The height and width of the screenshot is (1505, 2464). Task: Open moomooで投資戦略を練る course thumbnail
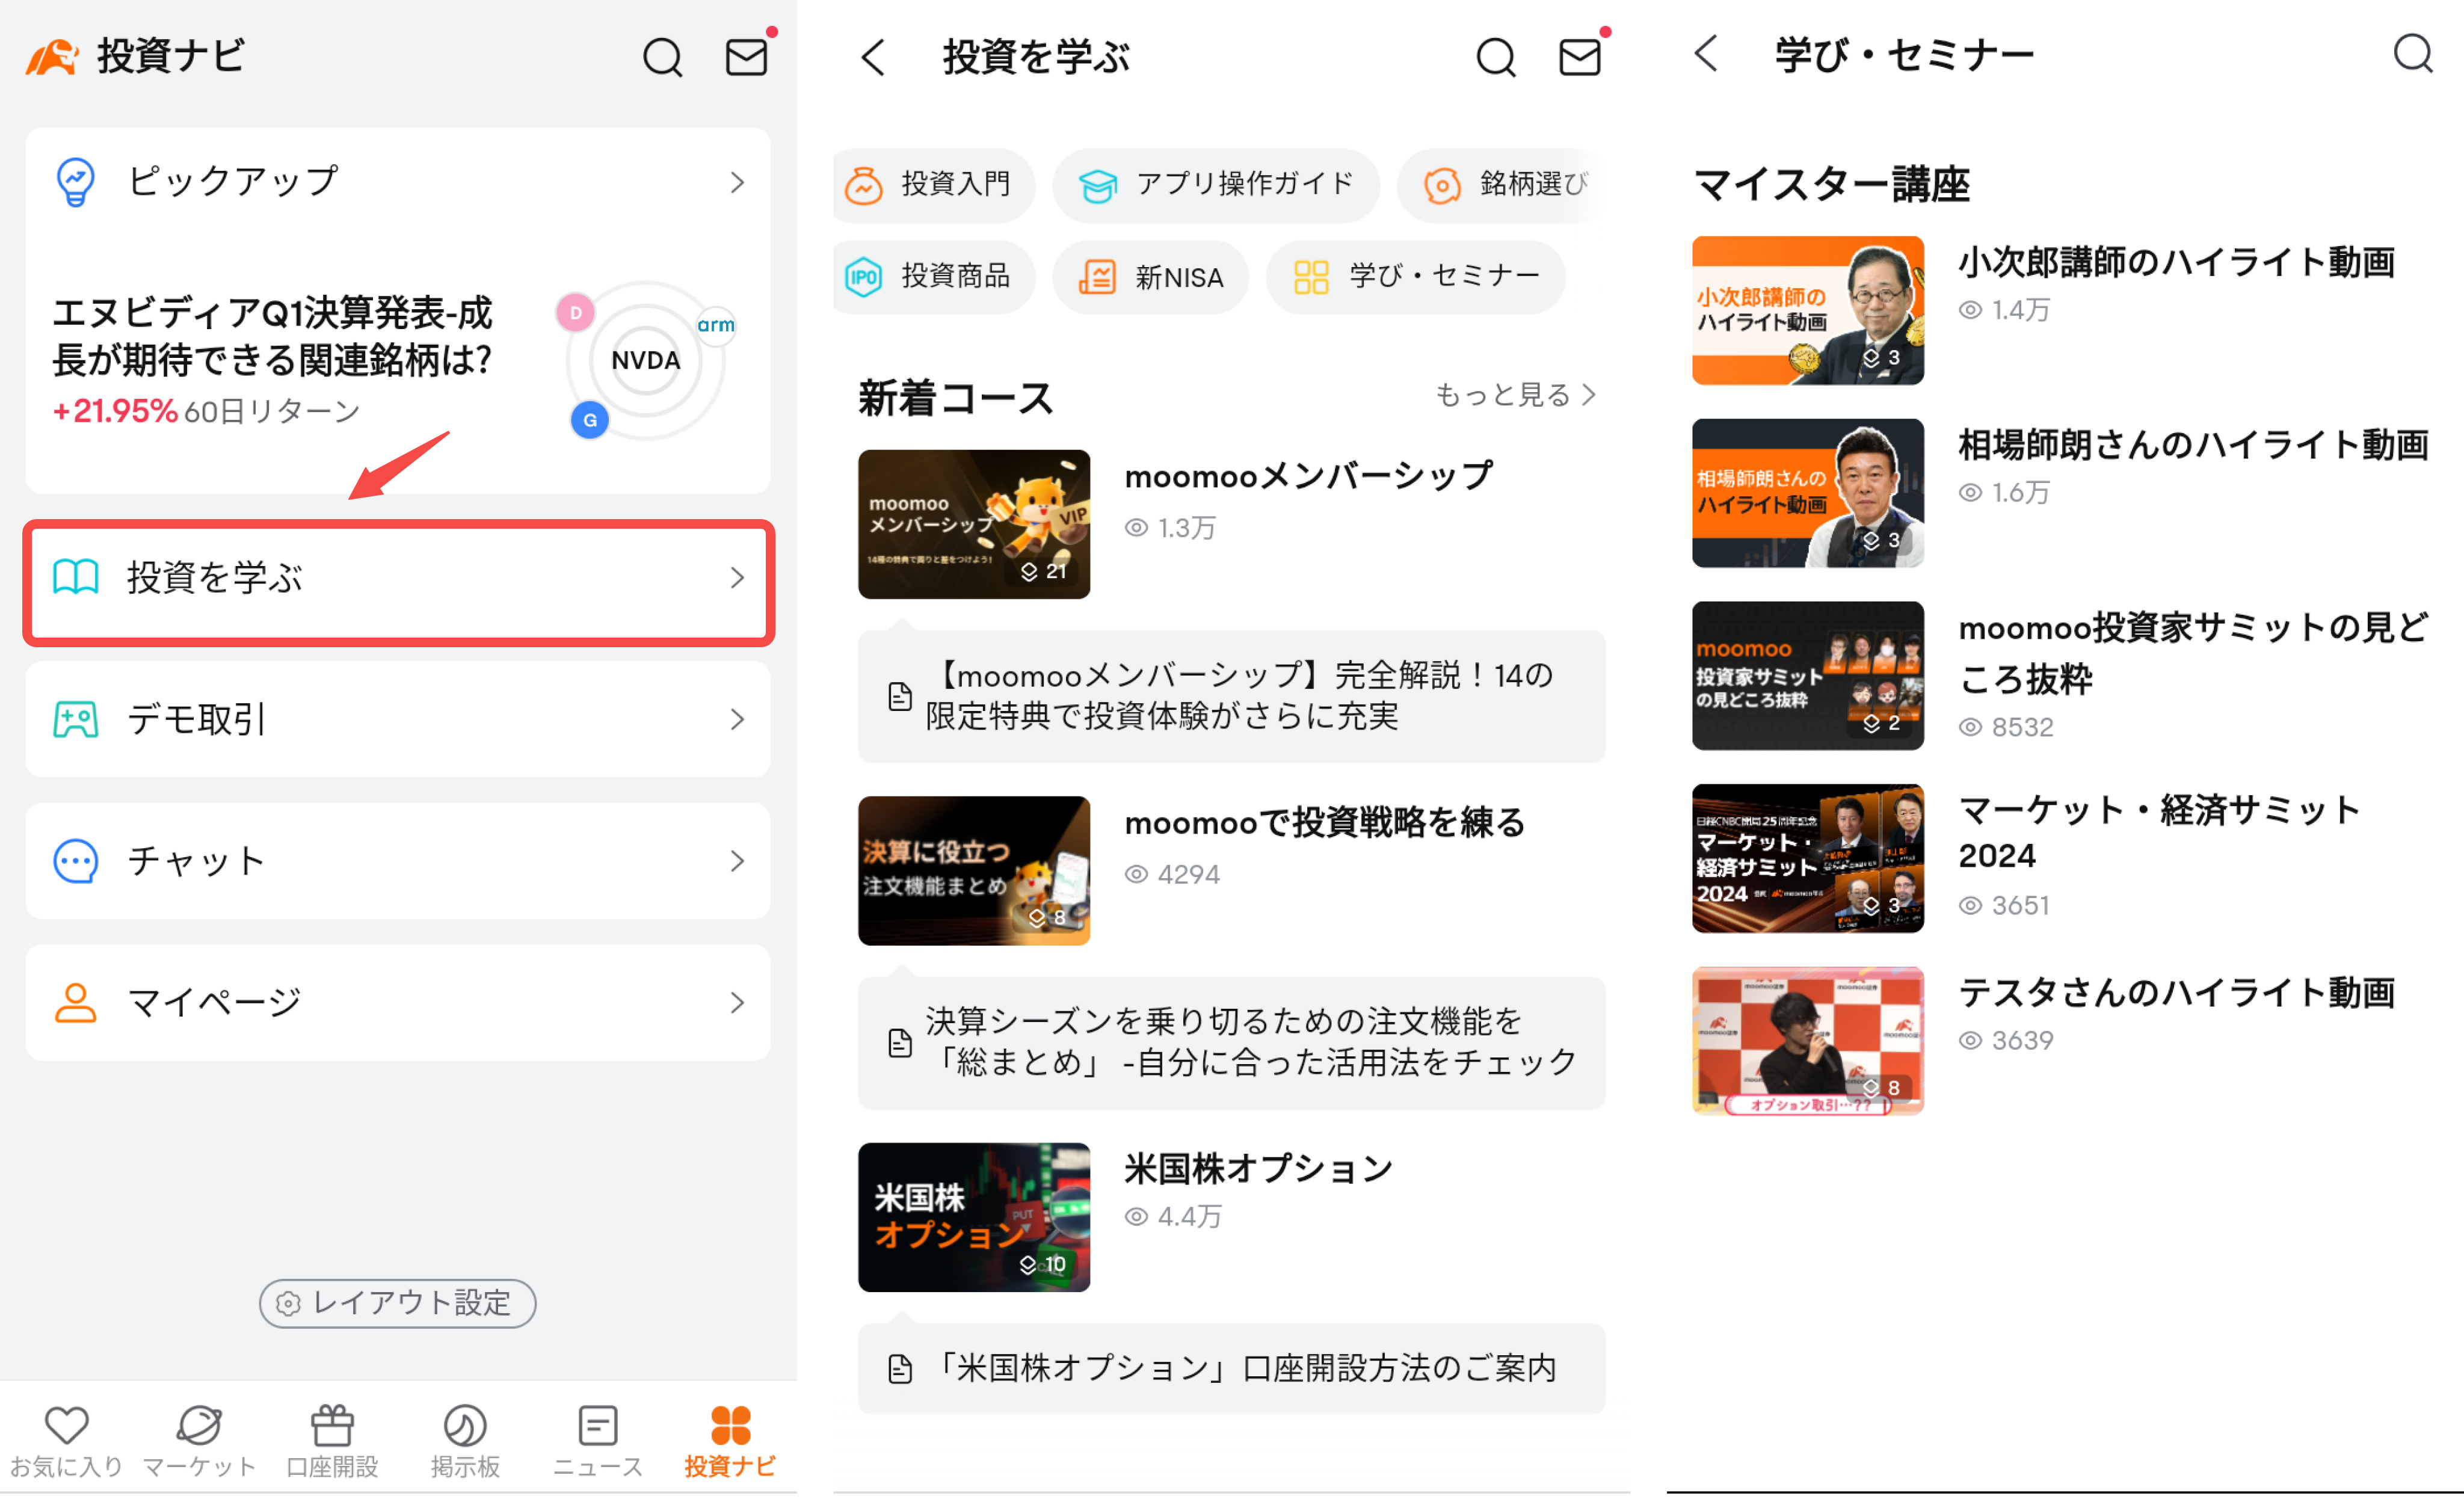click(x=974, y=870)
